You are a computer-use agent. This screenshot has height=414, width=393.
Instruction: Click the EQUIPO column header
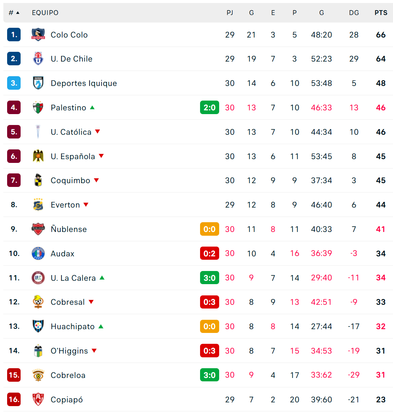click(x=45, y=13)
